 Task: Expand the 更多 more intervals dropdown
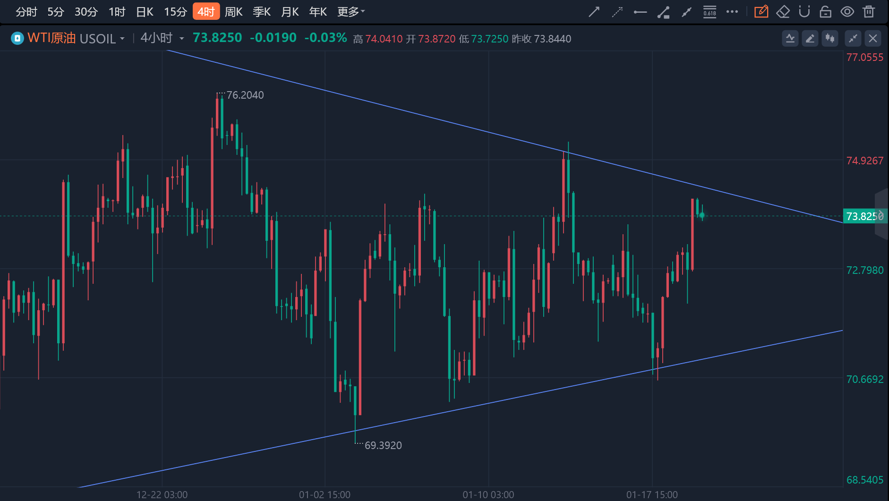[351, 12]
